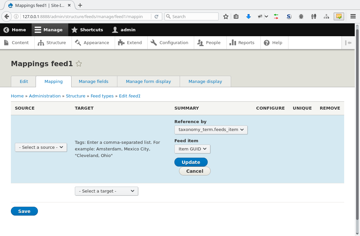Open the Content admin page via its icon
This screenshot has height=236, width=360.
pyautogui.click(x=6, y=42)
